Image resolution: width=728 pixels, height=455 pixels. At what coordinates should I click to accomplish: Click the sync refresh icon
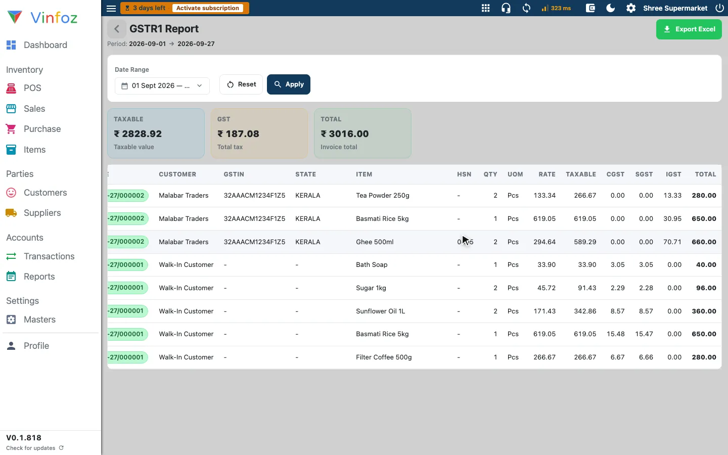(526, 8)
